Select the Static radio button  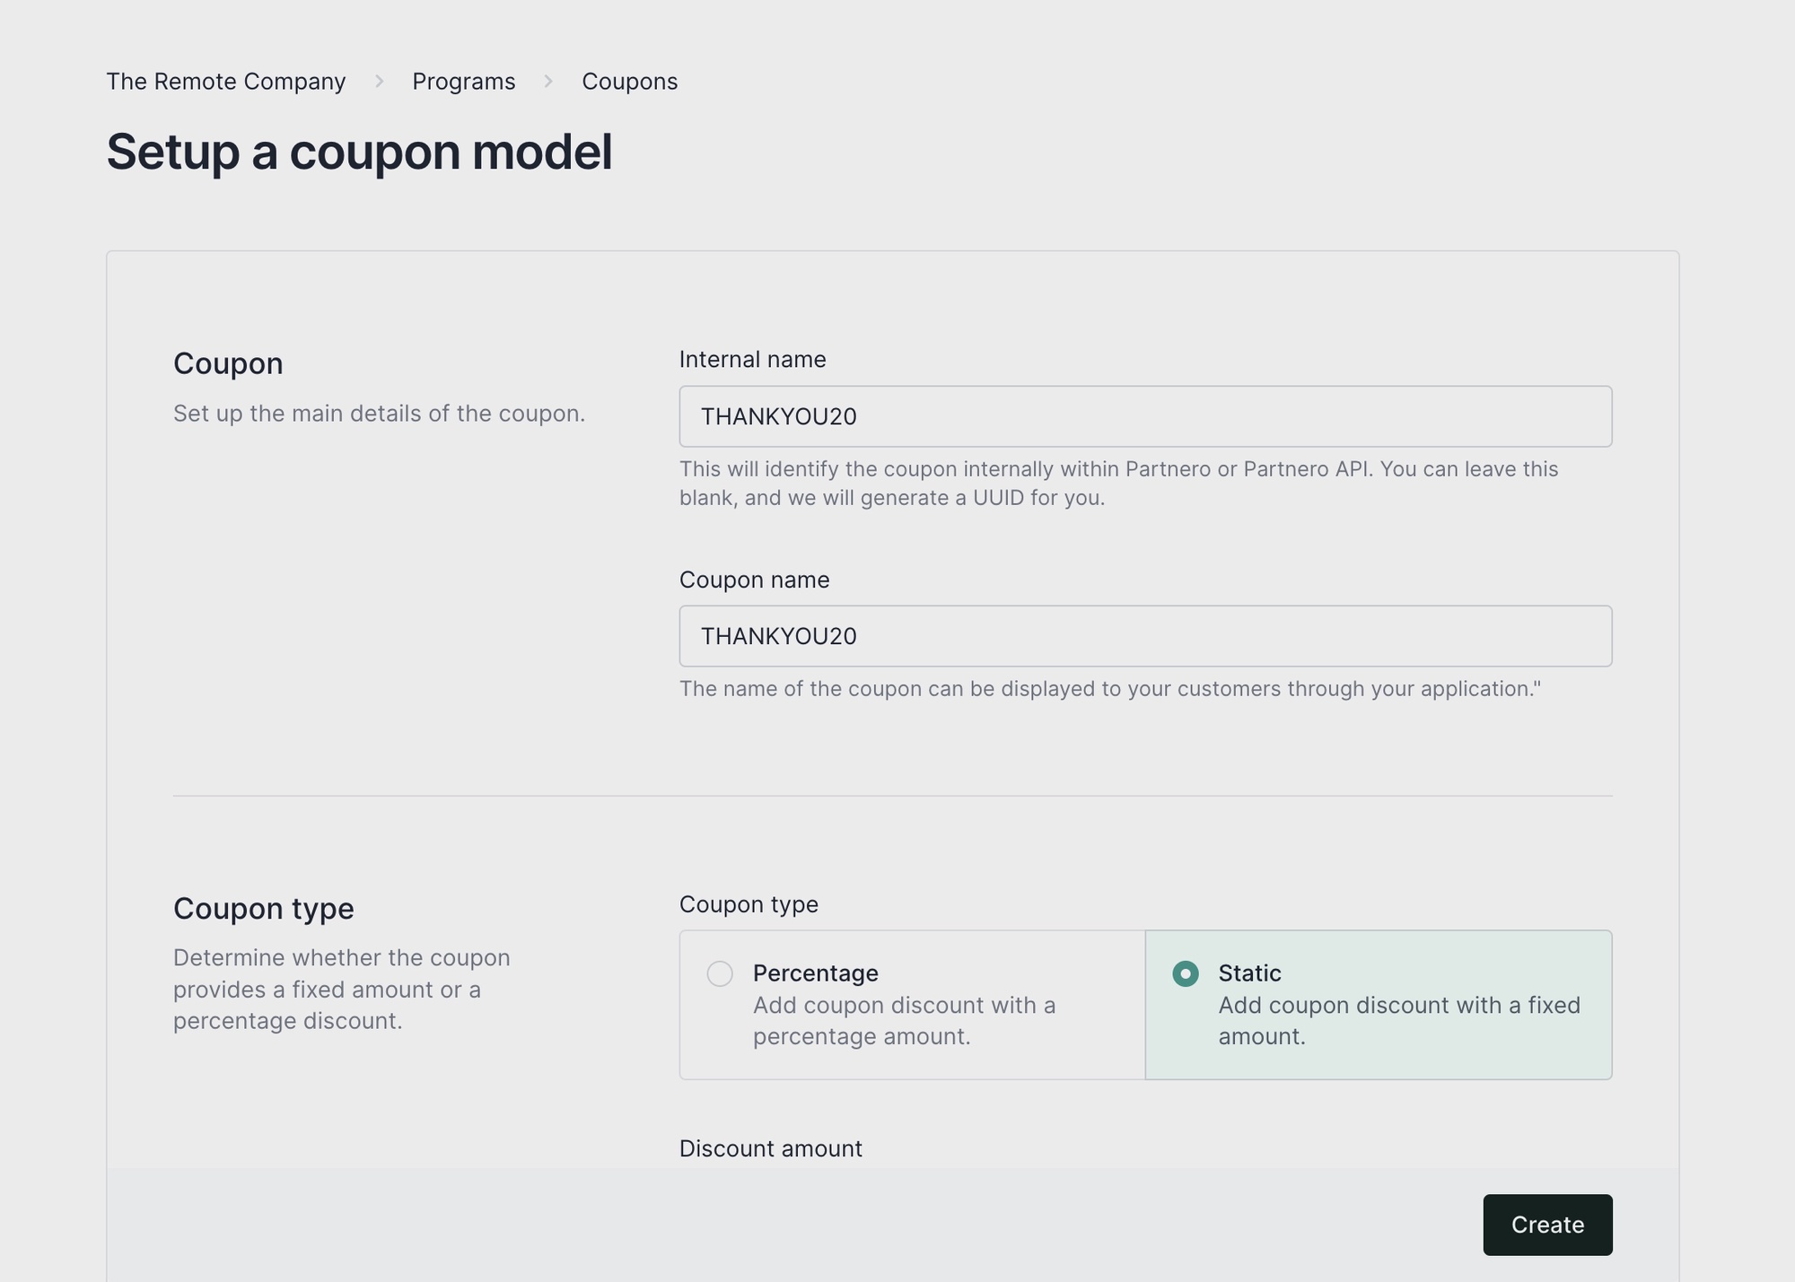point(1186,973)
